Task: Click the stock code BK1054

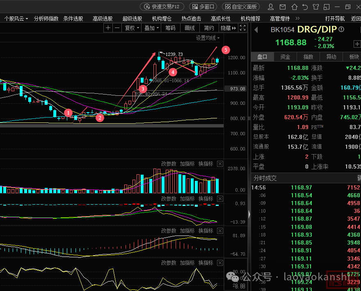Action: [x=282, y=30]
